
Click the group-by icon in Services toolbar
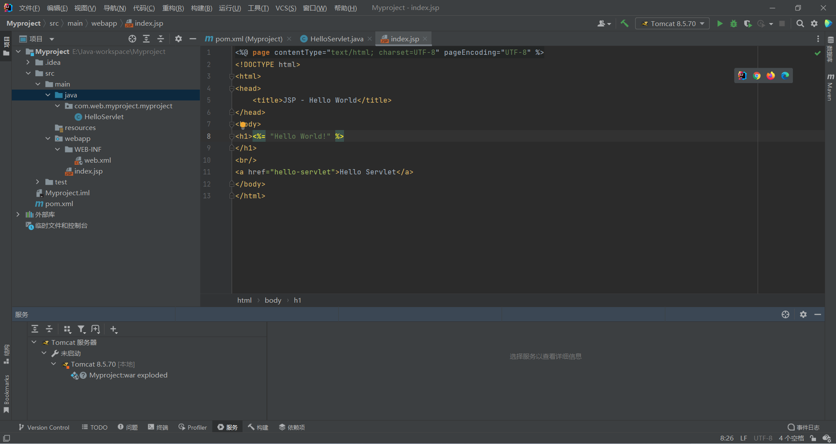click(x=67, y=329)
